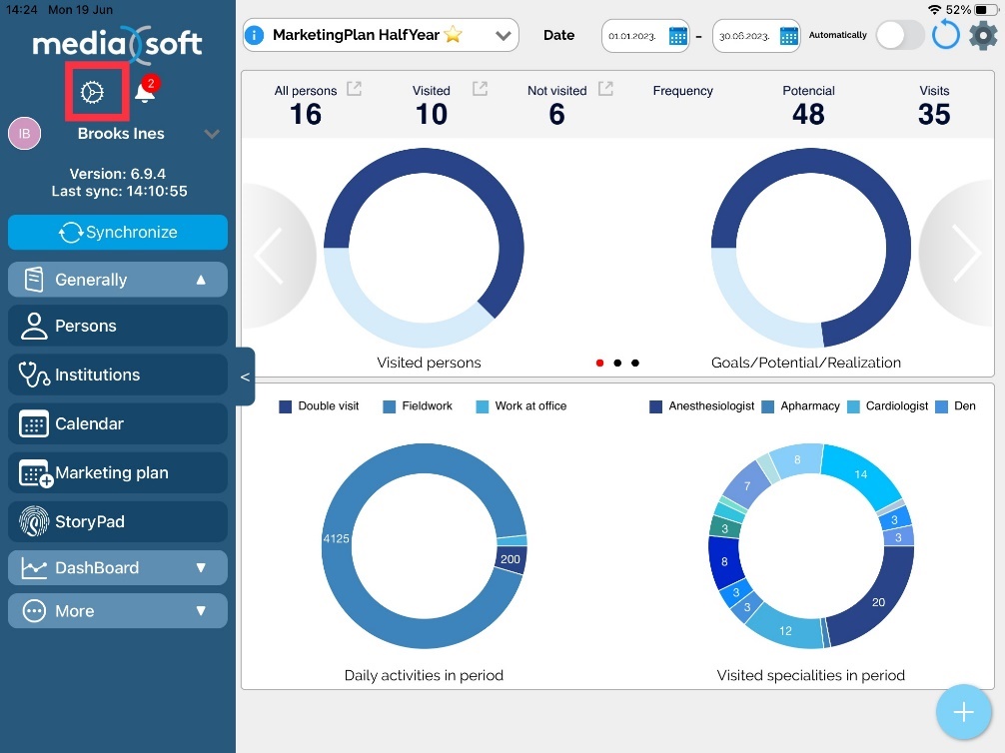Open the notifications bell
The image size is (1005, 753).
(x=146, y=93)
